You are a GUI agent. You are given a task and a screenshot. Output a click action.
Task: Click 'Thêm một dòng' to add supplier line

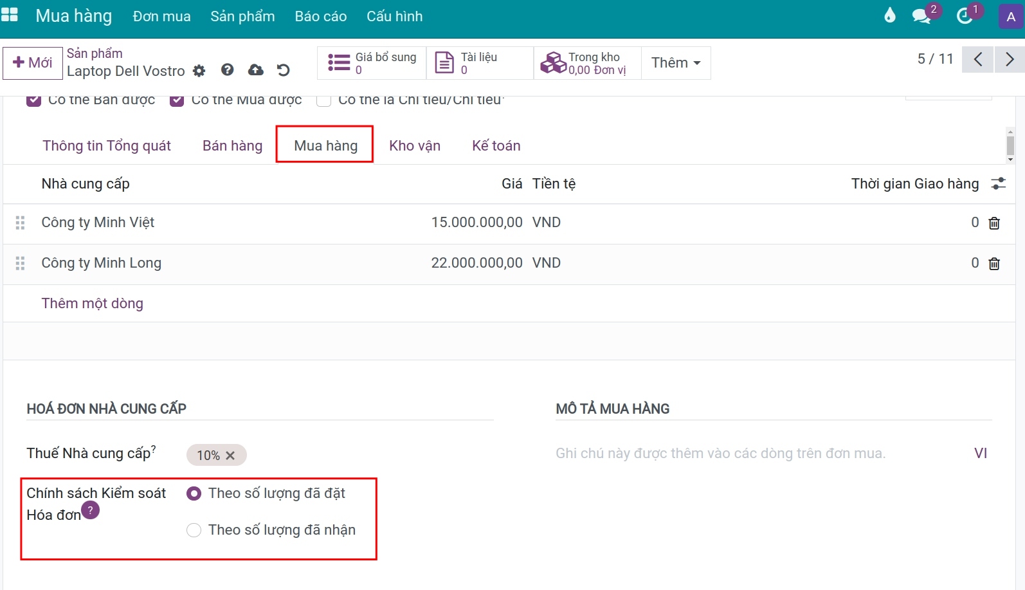(93, 304)
